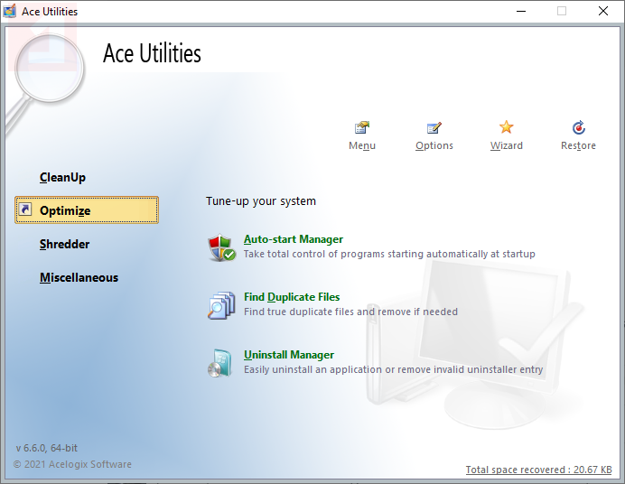This screenshot has width=625, height=484.
Task: Open the Find Duplicate Files link
Action: [292, 297]
